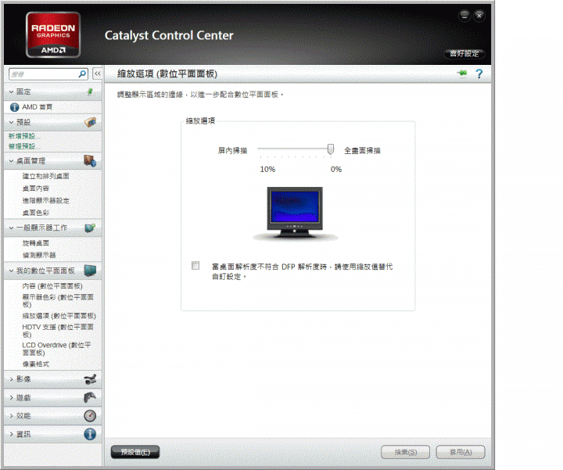Click into the search field
563x470 pixels.
point(43,74)
